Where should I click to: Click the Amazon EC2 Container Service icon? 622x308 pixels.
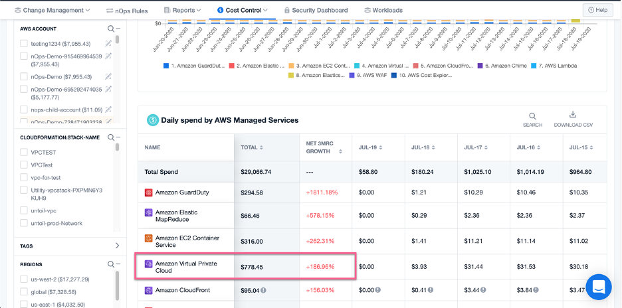click(x=148, y=238)
